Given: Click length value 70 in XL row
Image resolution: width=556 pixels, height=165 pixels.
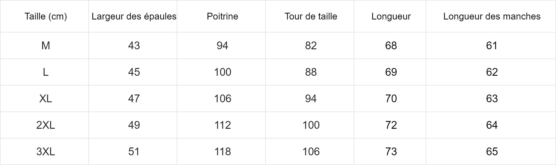Looking at the screenshot, I should (x=391, y=99).
